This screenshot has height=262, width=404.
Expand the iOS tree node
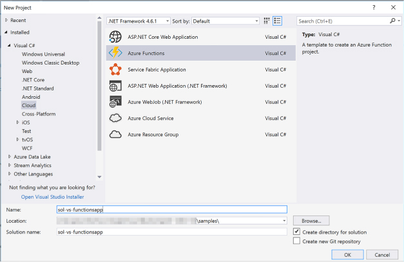coord(17,123)
